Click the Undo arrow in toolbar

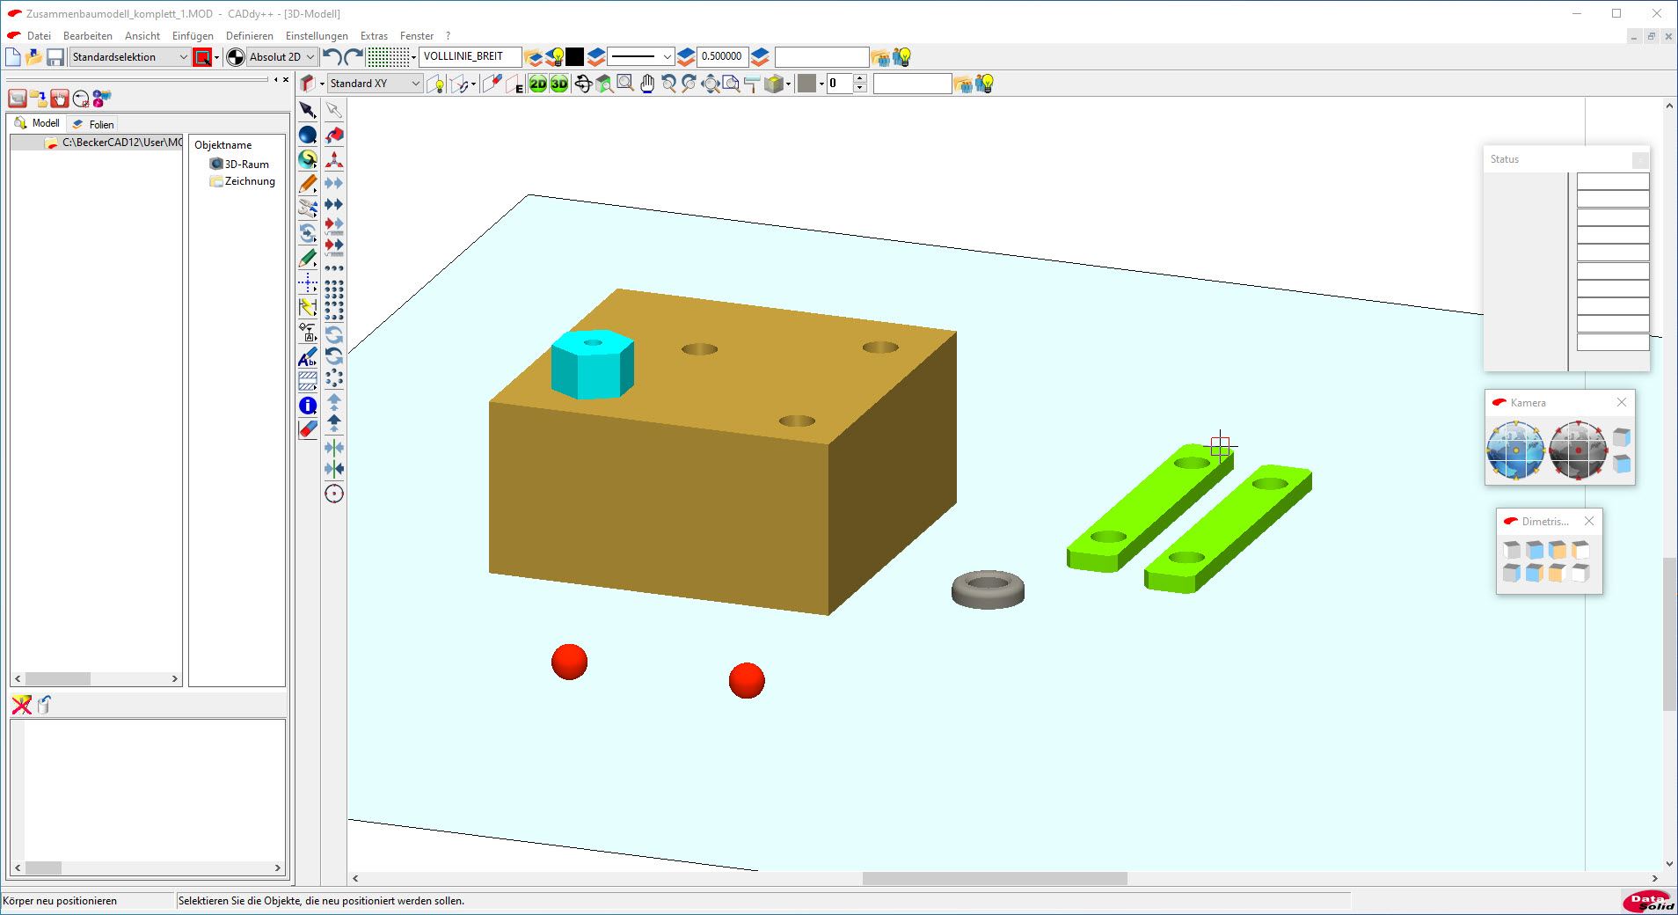tap(332, 57)
